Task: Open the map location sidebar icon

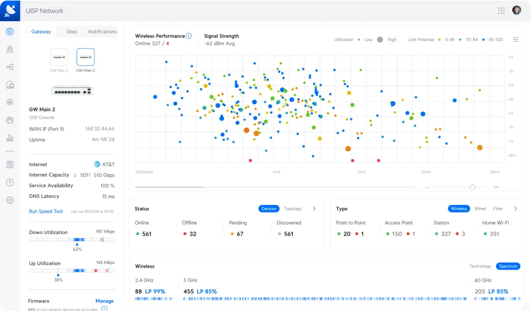Action: click(x=10, y=49)
